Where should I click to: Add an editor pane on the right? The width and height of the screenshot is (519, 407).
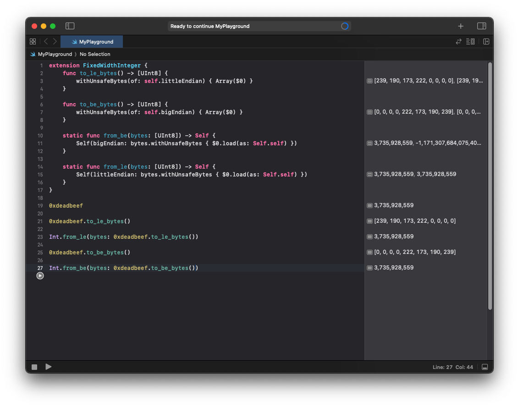tap(486, 42)
